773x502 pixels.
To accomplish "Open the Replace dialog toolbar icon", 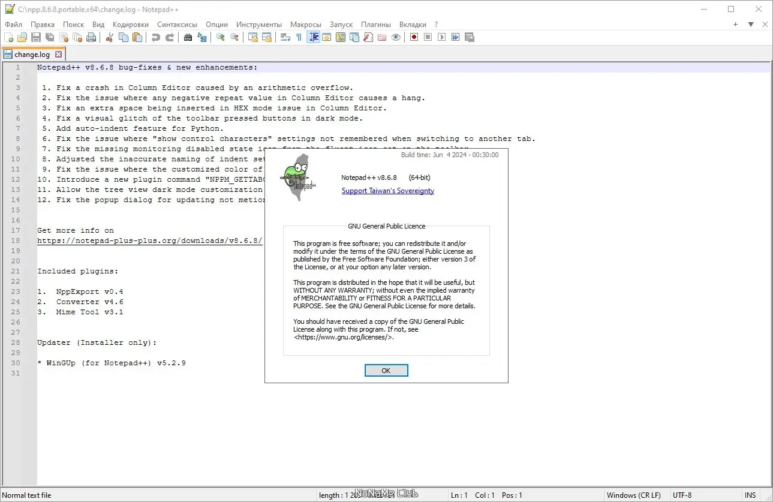I will click(202, 37).
